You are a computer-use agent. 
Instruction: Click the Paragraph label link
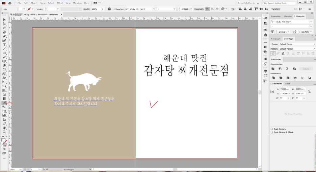[199, 9]
